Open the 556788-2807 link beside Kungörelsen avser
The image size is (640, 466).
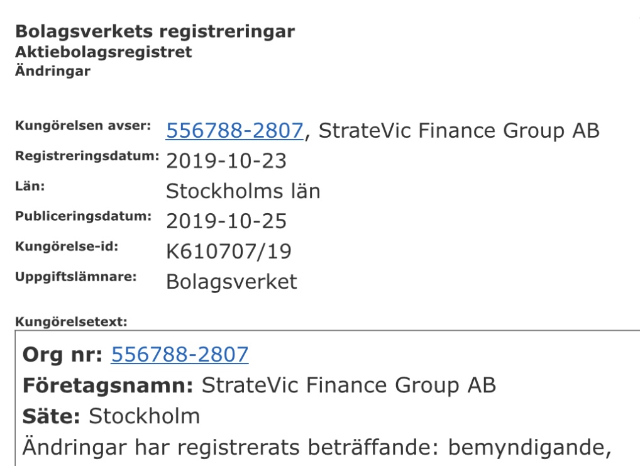[234, 131]
